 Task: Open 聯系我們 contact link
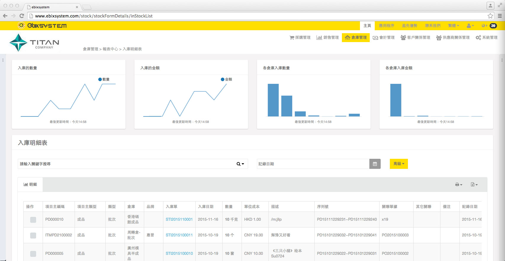(x=433, y=26)
